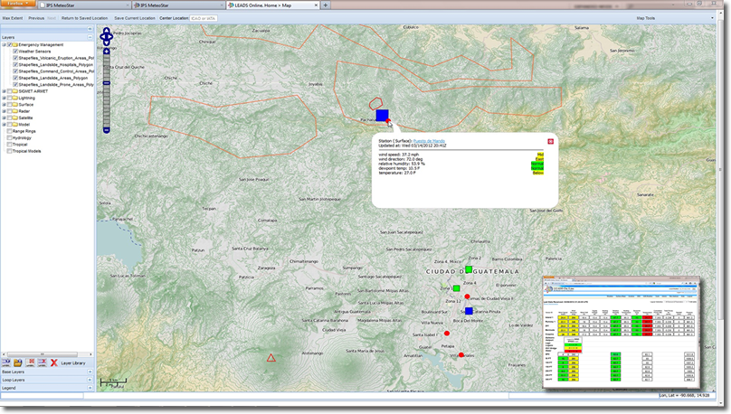Image resolution: width=731 pixels, height=414 pixels.
Task: Click the blue sensor marker near Santa Catarina Pinula
Action: (469, 311)
